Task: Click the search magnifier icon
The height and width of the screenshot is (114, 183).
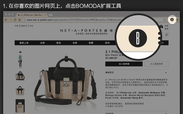Action: (x=166, y=35)
